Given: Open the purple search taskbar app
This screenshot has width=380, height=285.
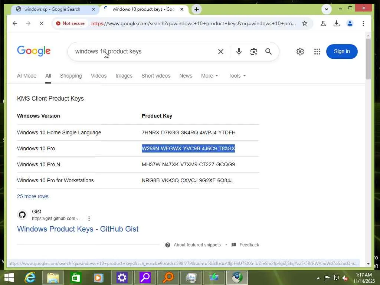Looking at the screenshot, I should [145, 278].
